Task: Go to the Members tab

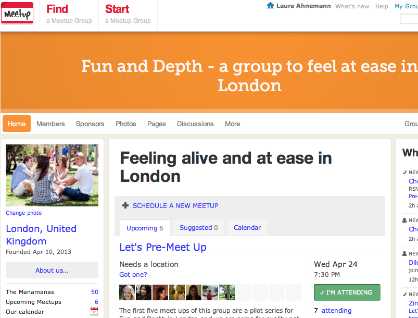Action: coord(50,124)
